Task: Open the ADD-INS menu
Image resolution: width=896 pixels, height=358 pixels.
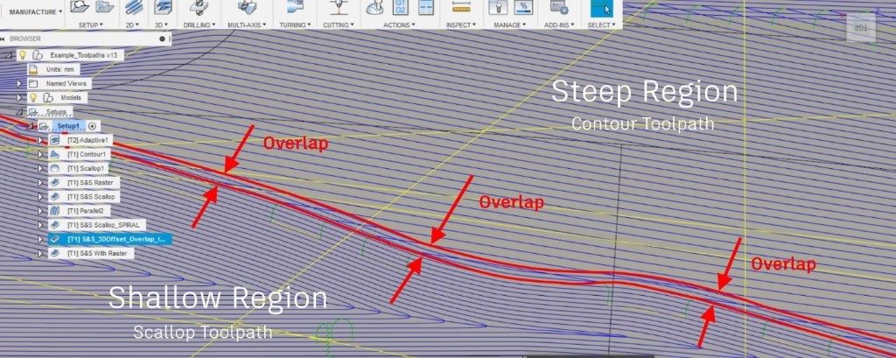Action: [559, 25]
